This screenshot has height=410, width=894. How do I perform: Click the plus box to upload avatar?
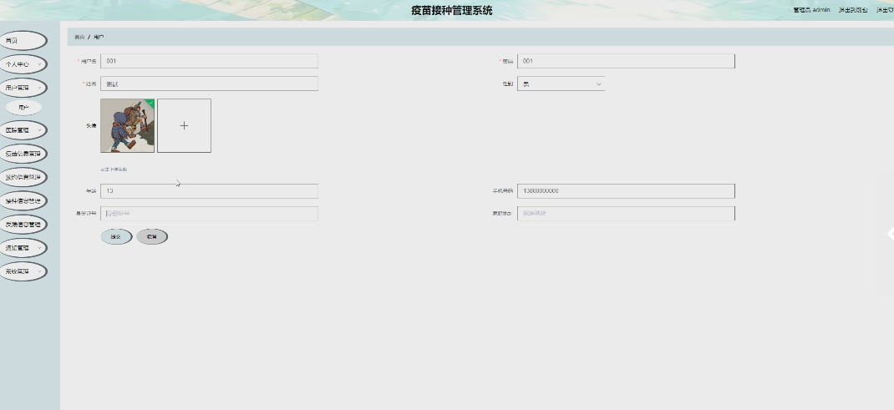[184, 125]
